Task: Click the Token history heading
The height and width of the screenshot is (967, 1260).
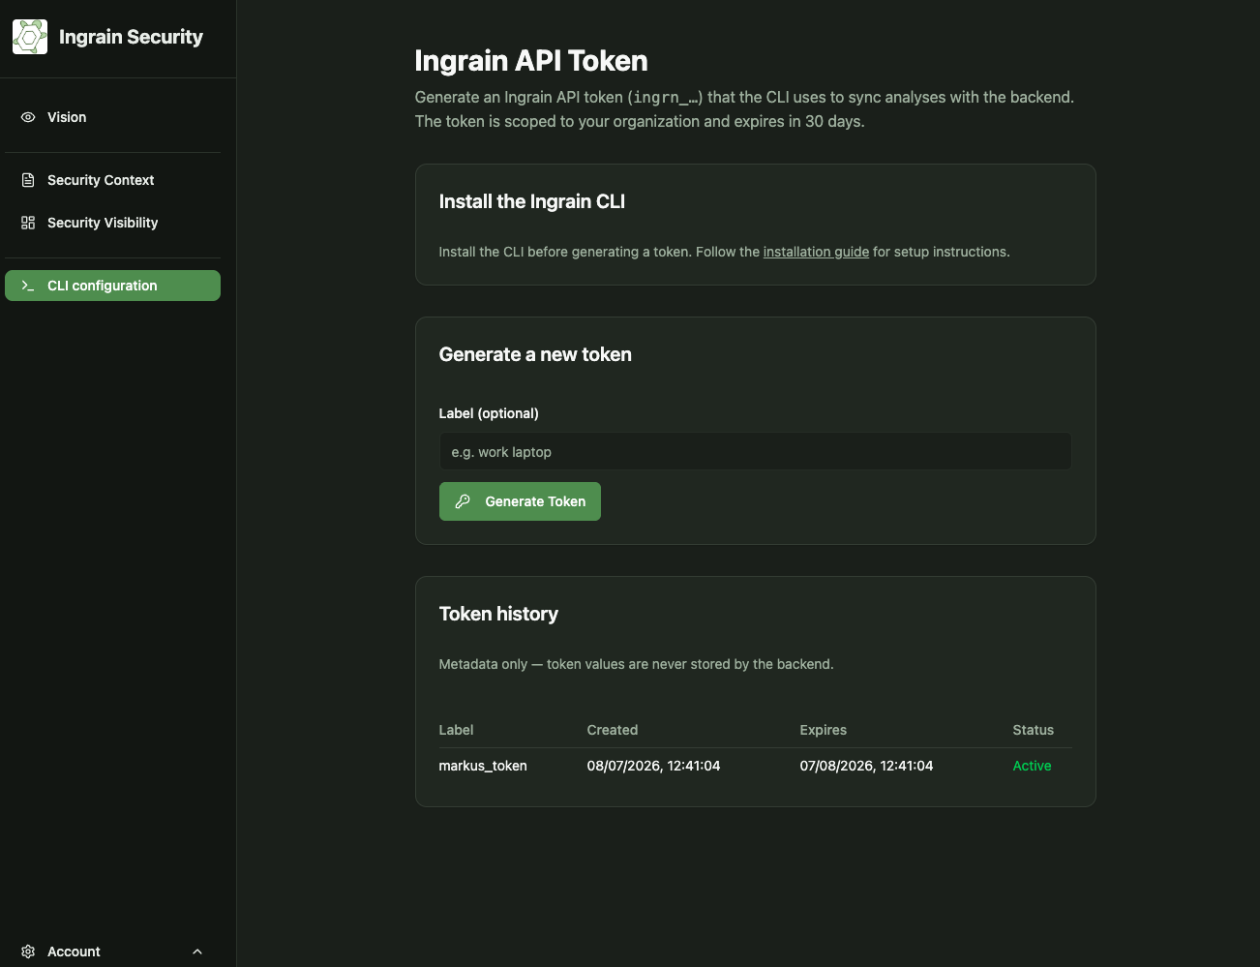Action: (498, 614)
